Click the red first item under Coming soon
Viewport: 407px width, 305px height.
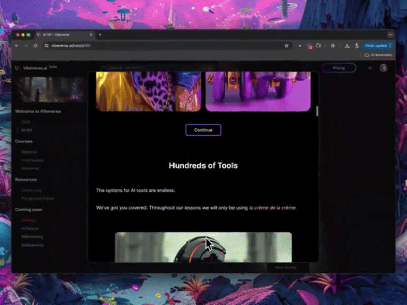pyautogui.click(x=28, y=220)
